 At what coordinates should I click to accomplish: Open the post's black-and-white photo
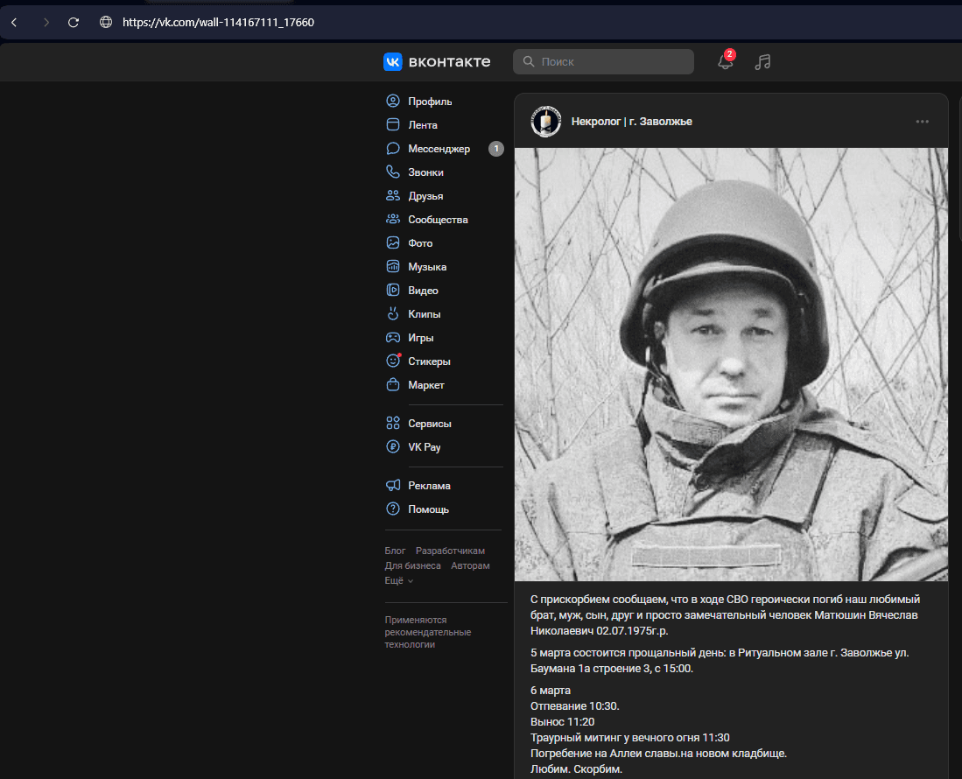[x=730, y=363]
